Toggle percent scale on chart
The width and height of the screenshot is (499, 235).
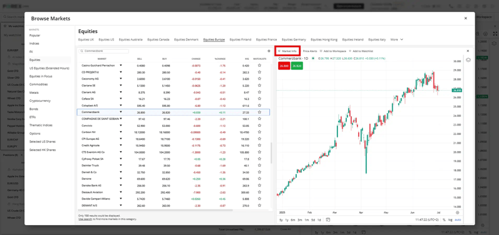(x=444, y=219)
